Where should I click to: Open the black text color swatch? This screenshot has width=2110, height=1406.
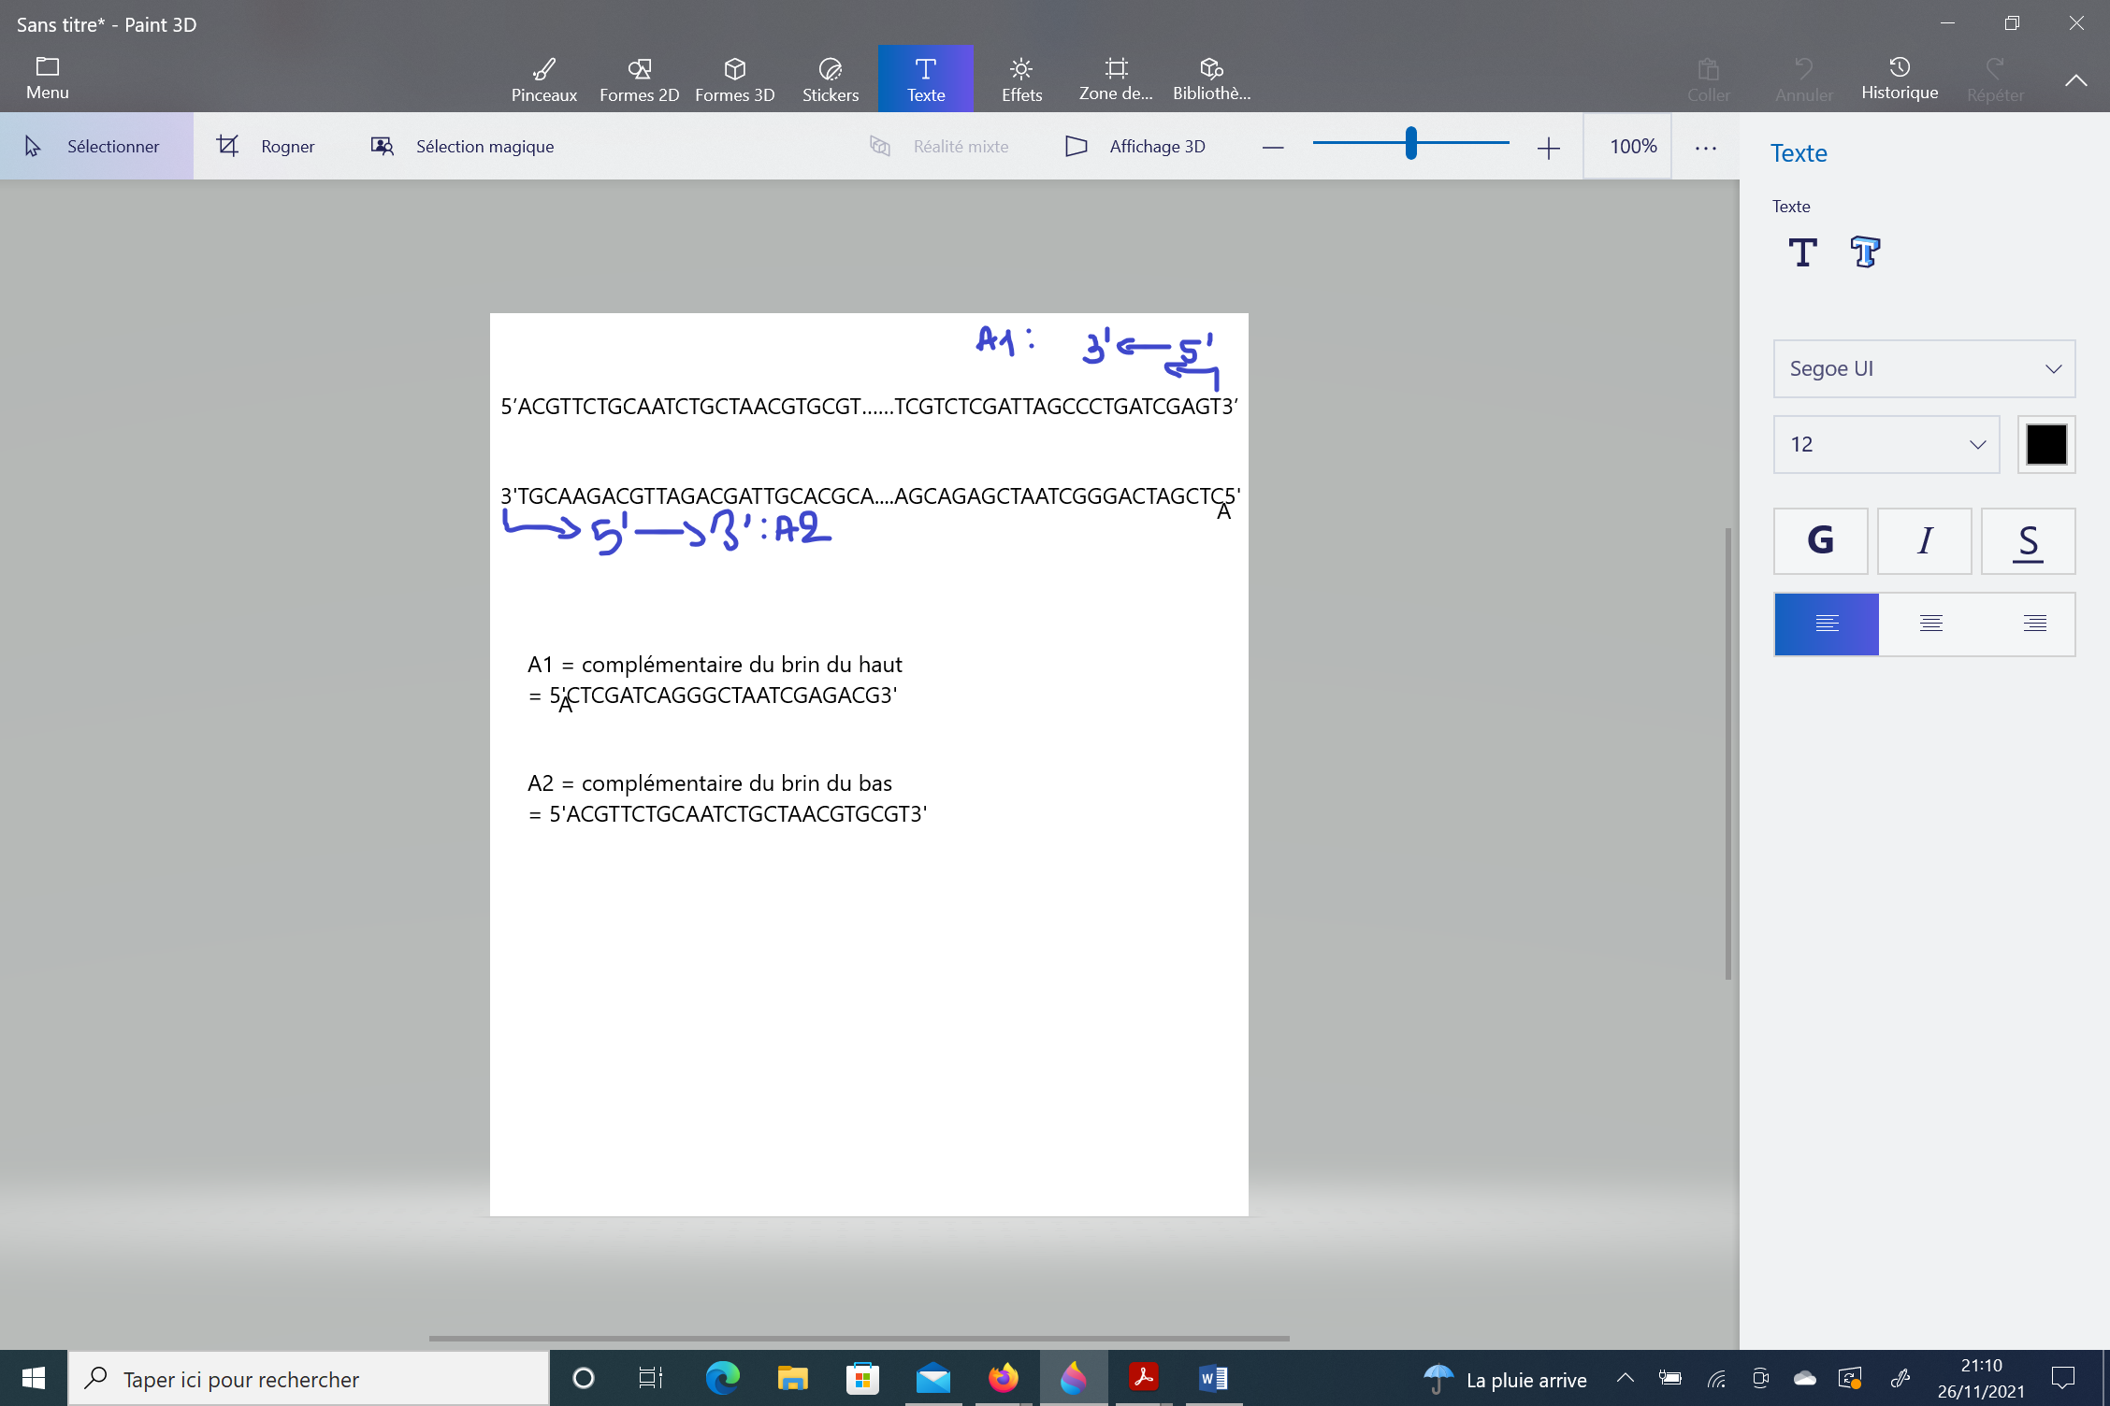tap(2045, 444)
